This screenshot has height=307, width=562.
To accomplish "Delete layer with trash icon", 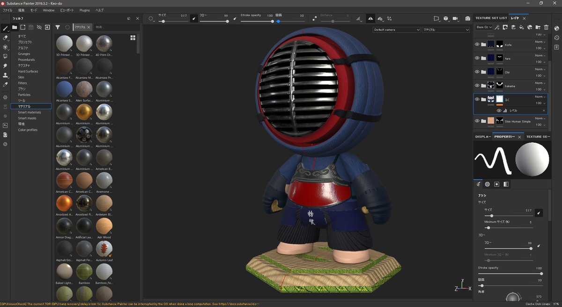I will [547, 27].
